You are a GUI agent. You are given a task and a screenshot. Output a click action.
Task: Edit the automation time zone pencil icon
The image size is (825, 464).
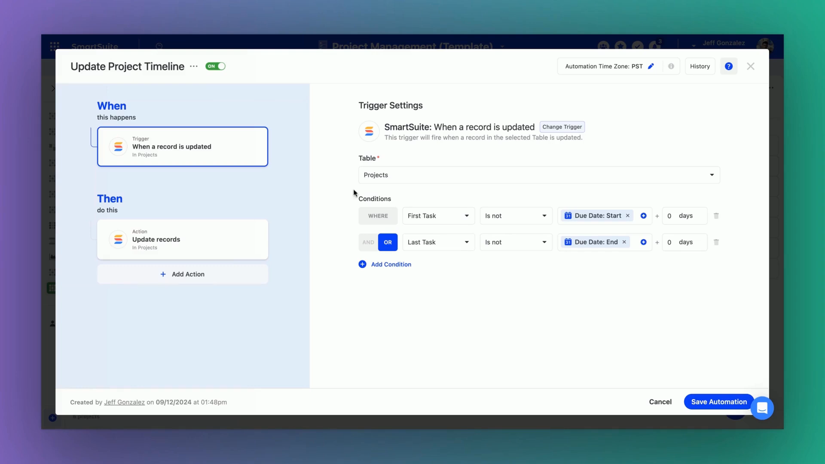[x=651, y=66]
